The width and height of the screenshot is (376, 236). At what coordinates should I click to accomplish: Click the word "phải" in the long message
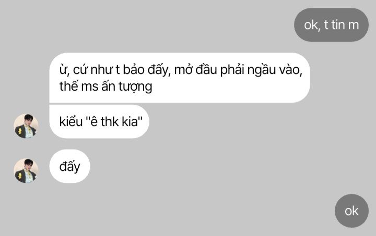click(x=232, y=70)
